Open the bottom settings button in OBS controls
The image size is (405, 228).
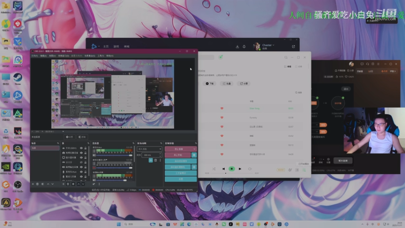(181, 179)
